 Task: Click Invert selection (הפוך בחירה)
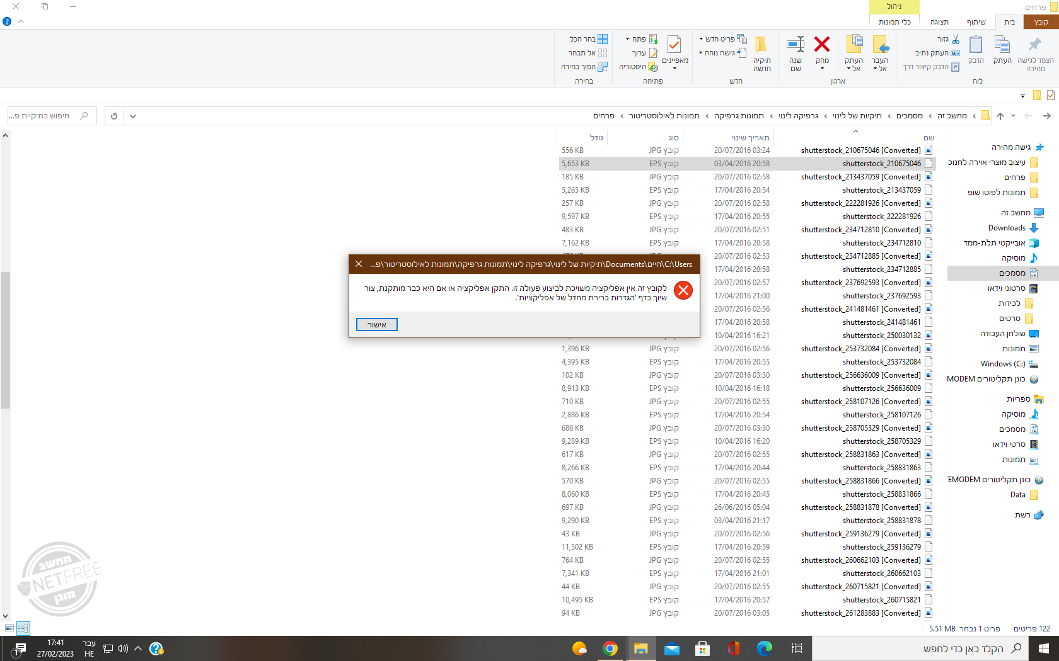tap(584, 67)
